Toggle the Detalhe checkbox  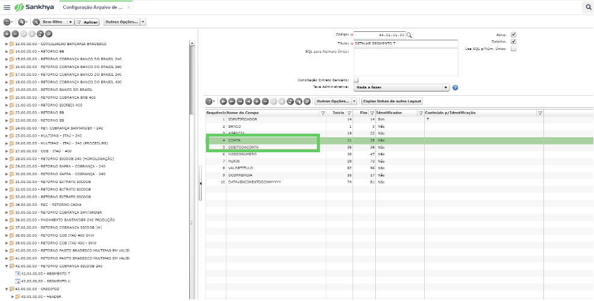513,42
